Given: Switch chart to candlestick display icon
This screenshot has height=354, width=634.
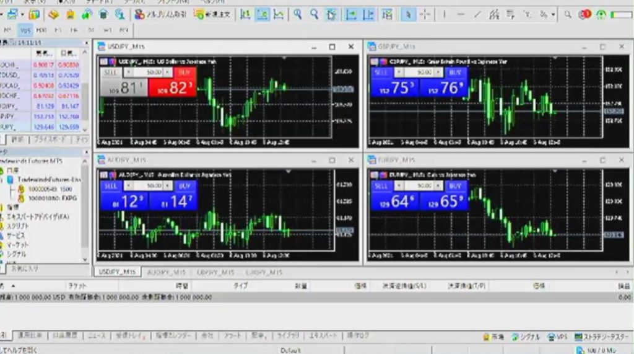Looking at the screenshot, I should click(x=263, y=14).
